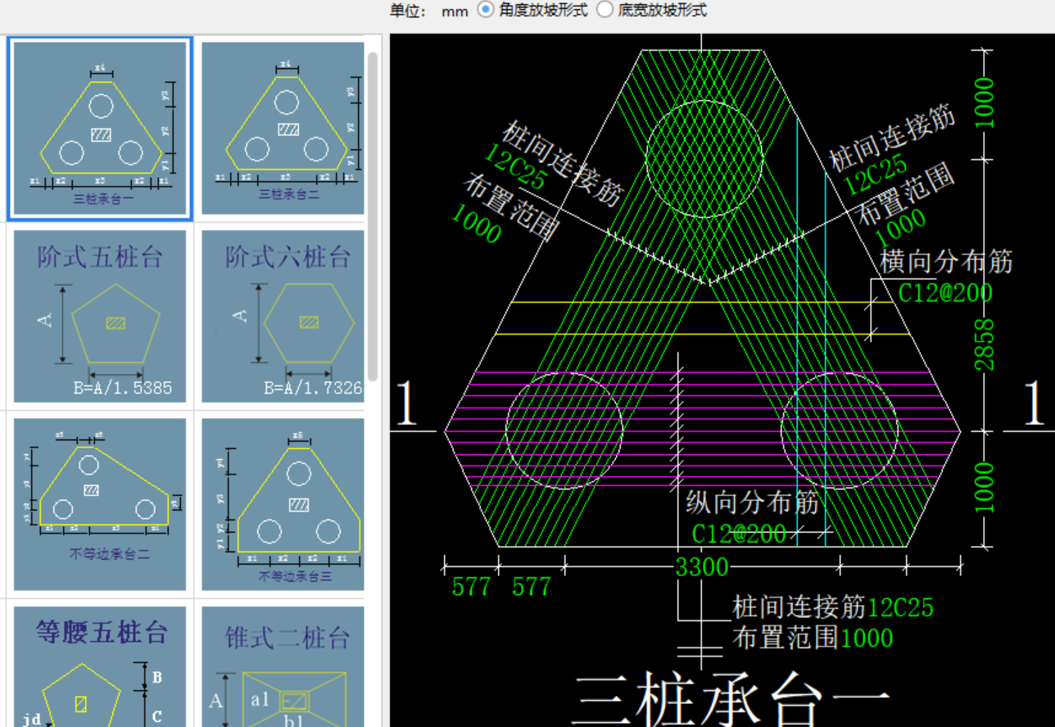The height and width of the screenshot is (727, 1055).
Task: Click the second 577 bottom dimension
Action: pyautogui.click(x=532, y=586)
